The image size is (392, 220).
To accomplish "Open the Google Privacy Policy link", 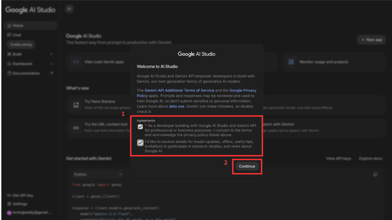I will coord(243,91).
